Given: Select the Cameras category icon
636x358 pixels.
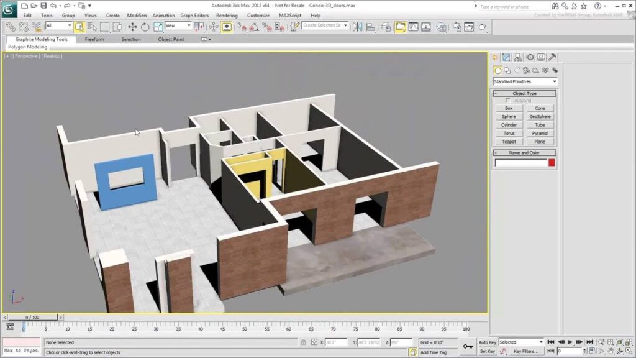Looking at the screenshot, I should 526,71.
